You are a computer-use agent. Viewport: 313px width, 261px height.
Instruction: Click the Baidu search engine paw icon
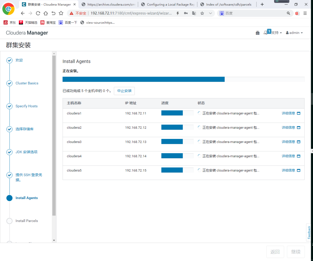click(222, 13)
